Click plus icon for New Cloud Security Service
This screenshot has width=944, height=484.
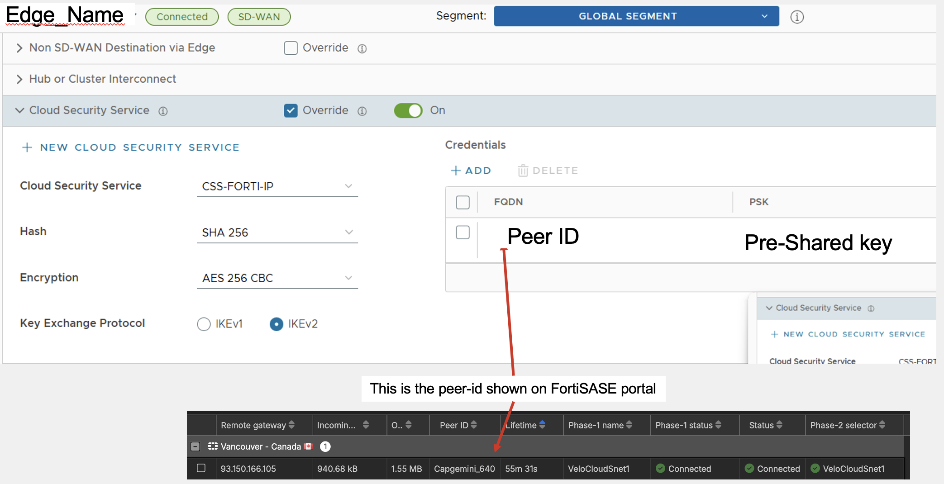point(27,147)
